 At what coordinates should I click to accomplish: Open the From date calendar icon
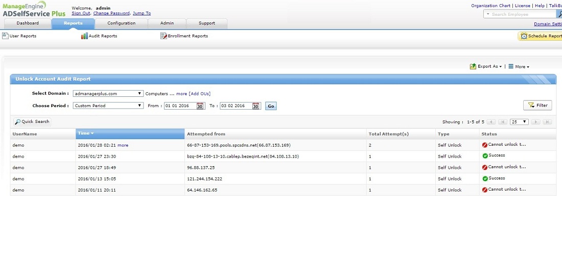200,106
